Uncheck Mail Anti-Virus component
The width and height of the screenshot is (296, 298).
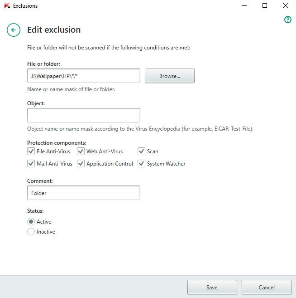coord(31,164)
